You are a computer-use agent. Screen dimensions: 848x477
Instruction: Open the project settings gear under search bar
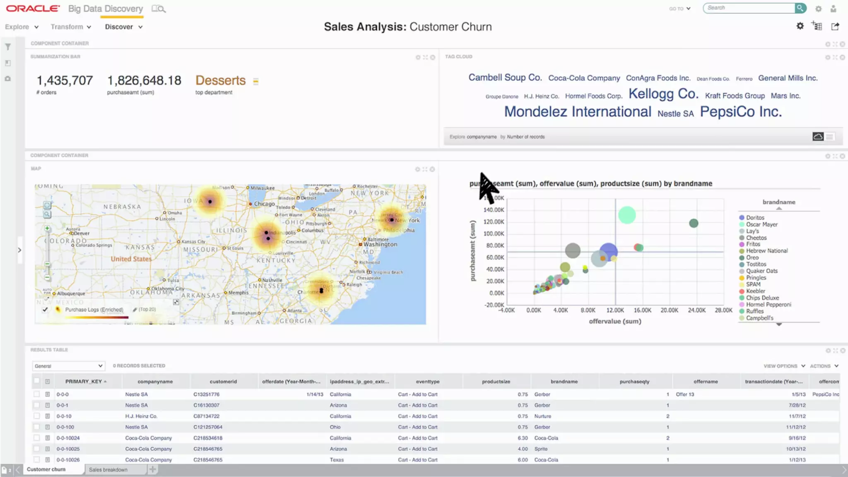[800, 26]
